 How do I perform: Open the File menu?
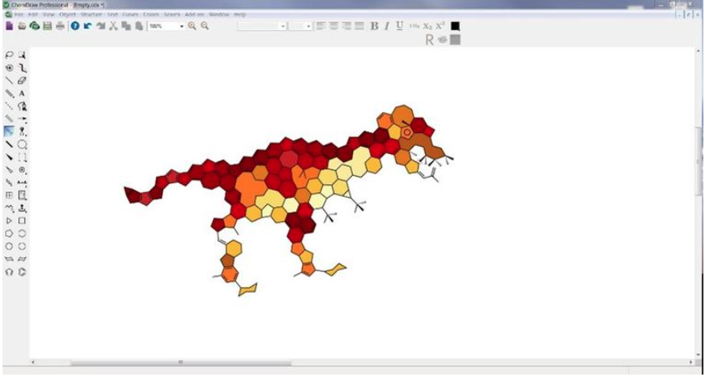point(19,15)
